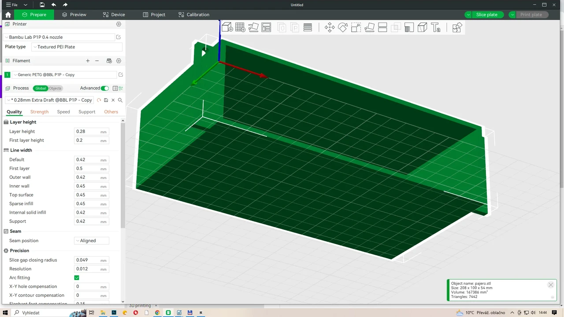The image size is (564, 317).
Task: Open Slice plate dropdown arrow
Action: [x=468, y=15]
